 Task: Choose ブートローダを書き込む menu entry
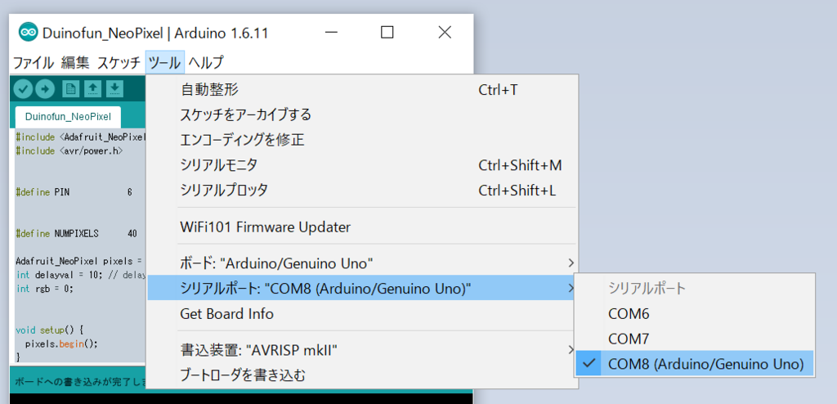click(x=362, y=375)
